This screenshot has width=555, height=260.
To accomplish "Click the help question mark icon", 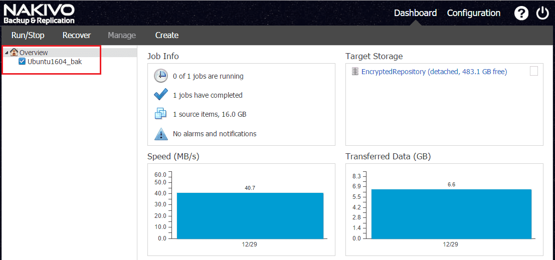I will click(x=521, y=14).
